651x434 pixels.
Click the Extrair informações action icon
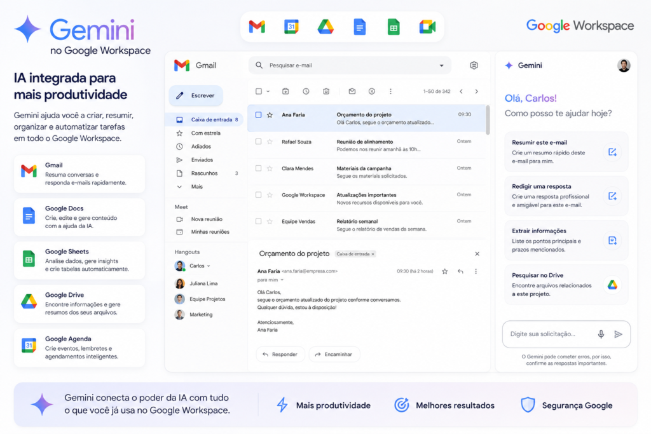[x=612, y=240]
